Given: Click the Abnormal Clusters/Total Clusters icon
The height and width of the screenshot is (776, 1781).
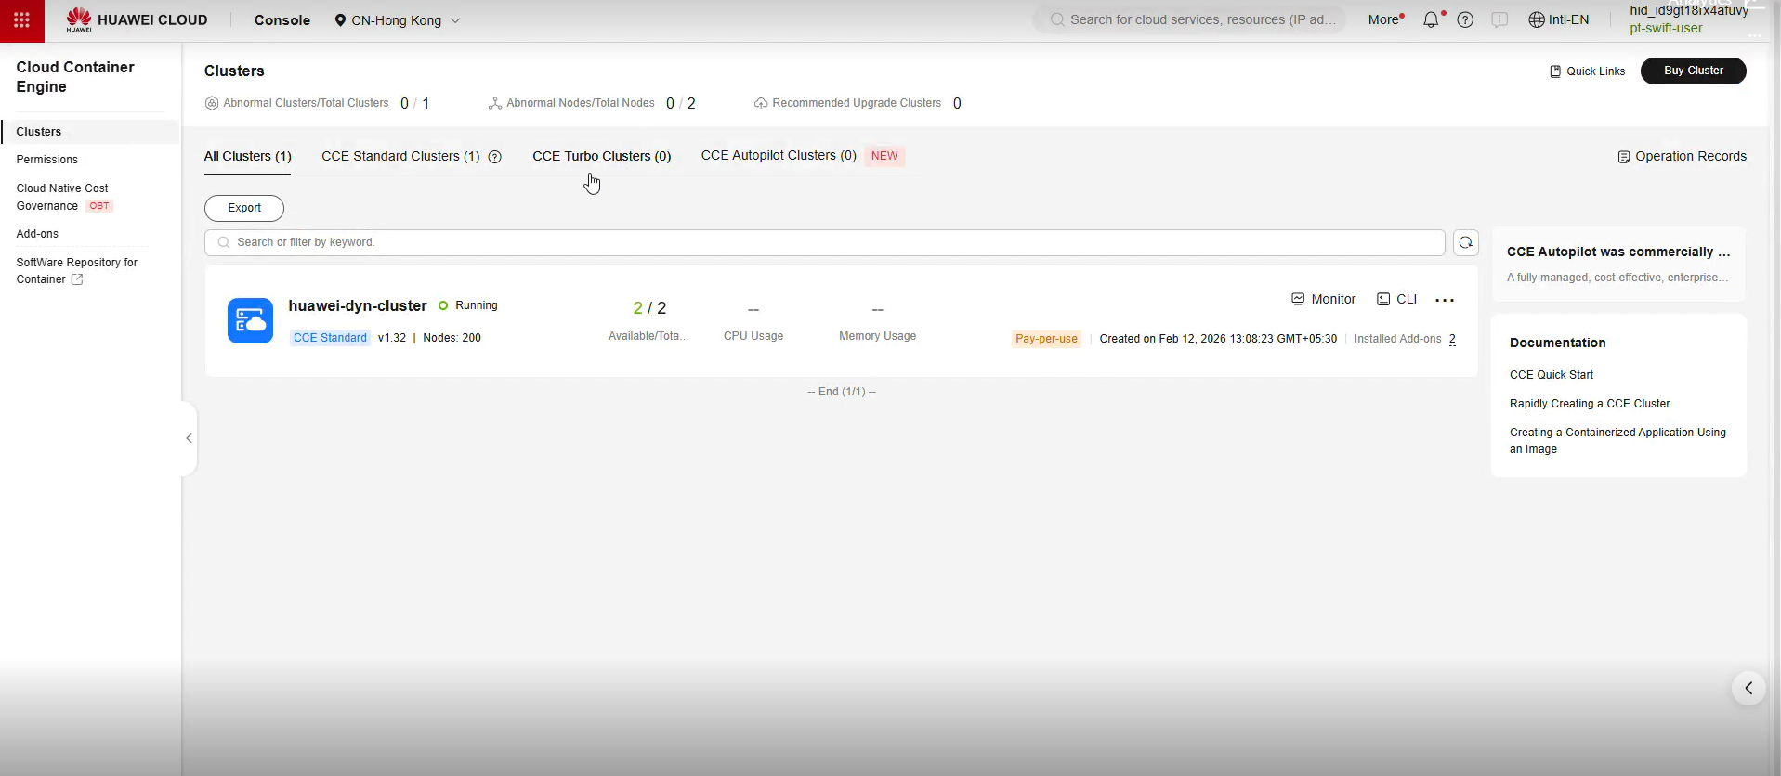Looking at the screenshot, I should coord(212,103).
